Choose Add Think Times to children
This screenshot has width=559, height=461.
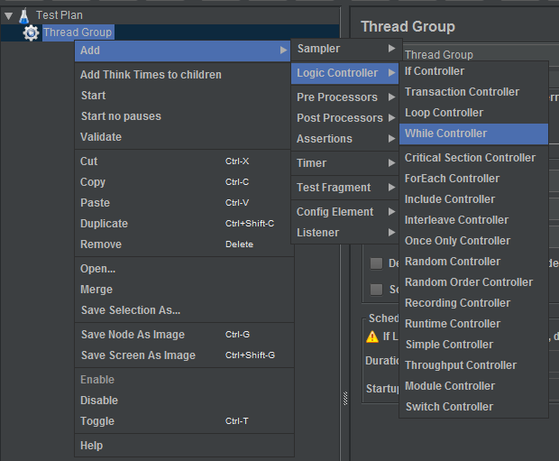point(182,75)
